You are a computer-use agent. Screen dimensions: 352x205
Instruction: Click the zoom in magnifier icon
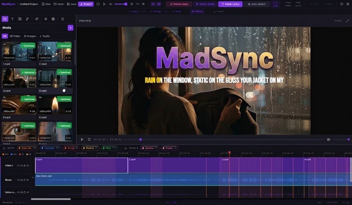[x=143, y=4]
